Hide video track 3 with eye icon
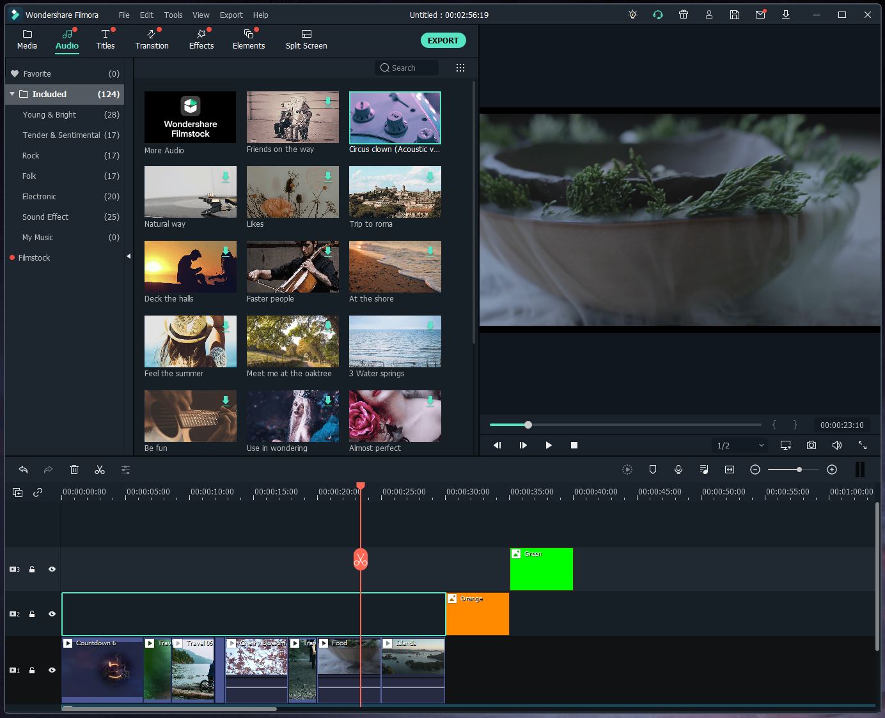This screenshot has width=885, height=718. [52, 569]
